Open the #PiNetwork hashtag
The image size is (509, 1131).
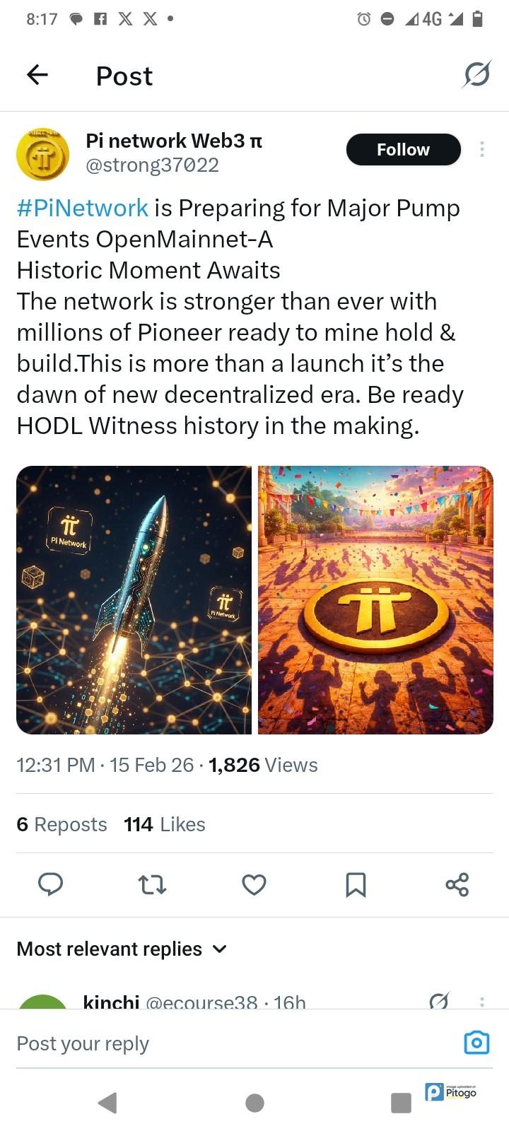(83, 209)
